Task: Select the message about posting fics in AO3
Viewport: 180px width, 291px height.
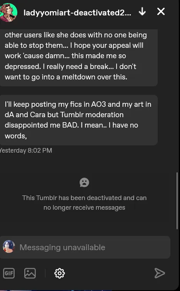Action: [x=79, y=120]
